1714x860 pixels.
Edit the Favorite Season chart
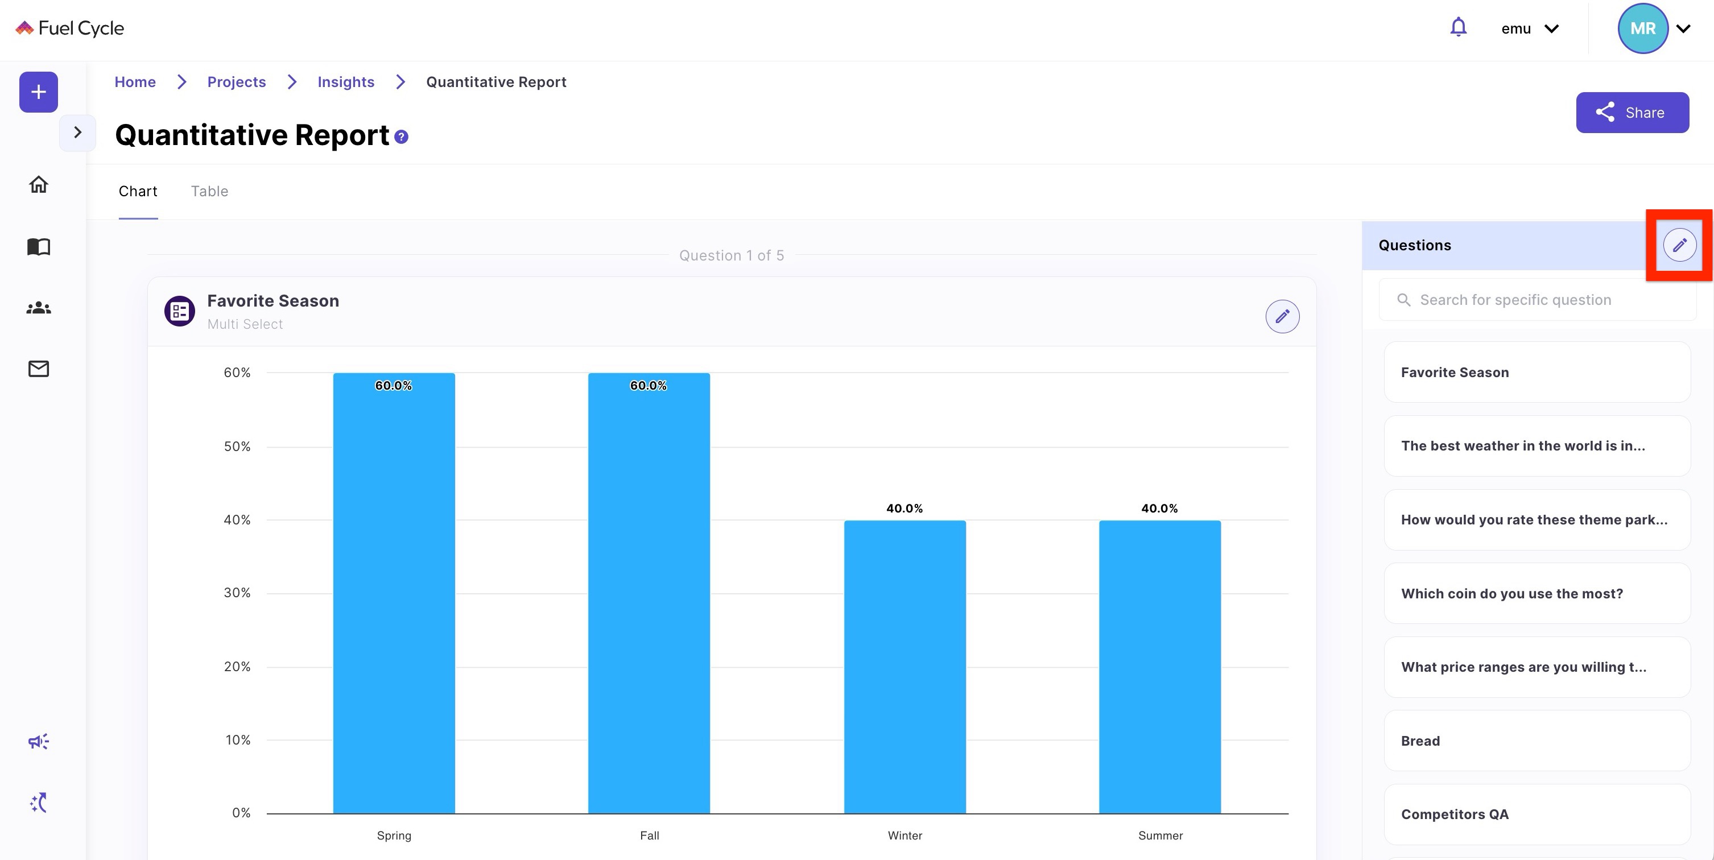[1282, 317]
